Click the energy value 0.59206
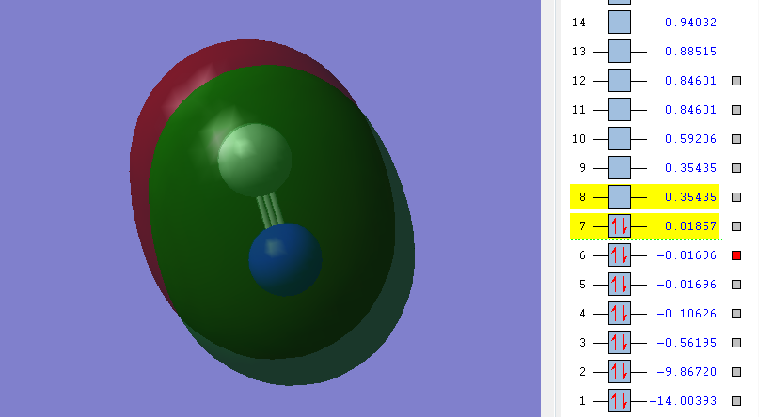759x417 pixels. 690,139
